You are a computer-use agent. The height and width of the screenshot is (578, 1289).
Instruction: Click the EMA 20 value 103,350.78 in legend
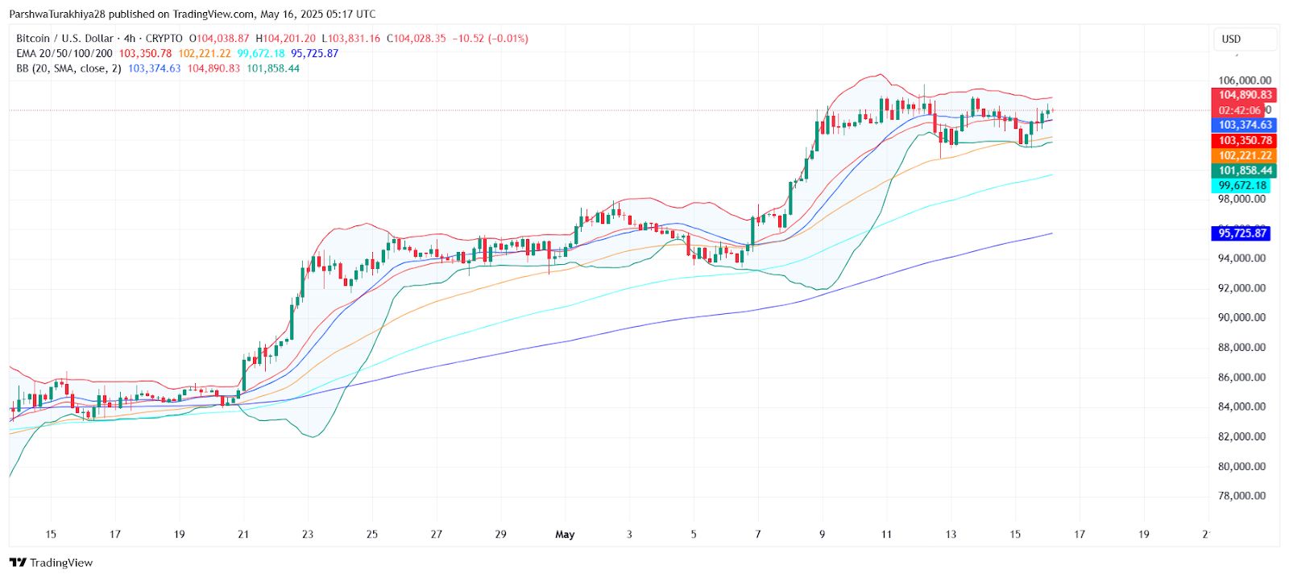tap(145, 53)
